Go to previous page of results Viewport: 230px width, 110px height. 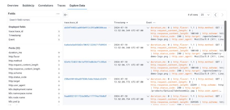(x=215, y=15)
